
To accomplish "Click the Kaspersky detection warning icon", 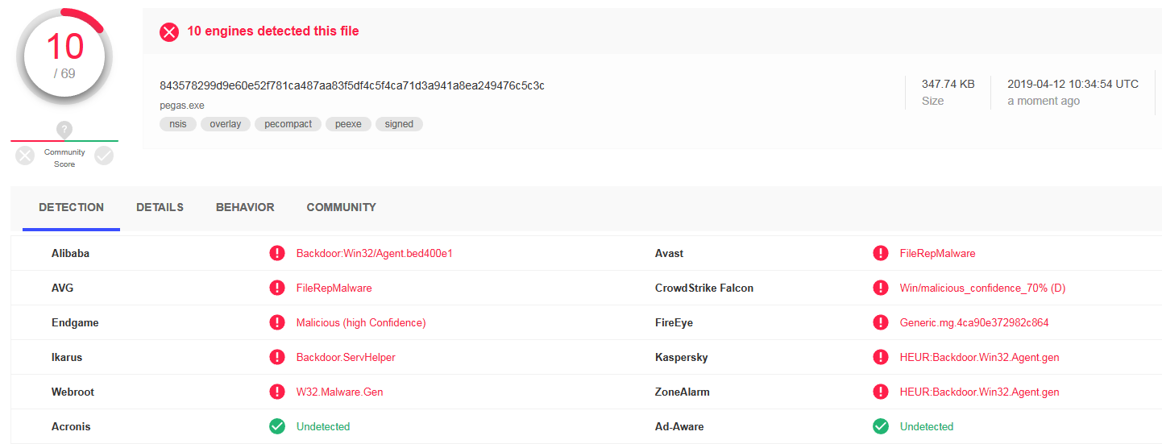I will coord(881,357).
